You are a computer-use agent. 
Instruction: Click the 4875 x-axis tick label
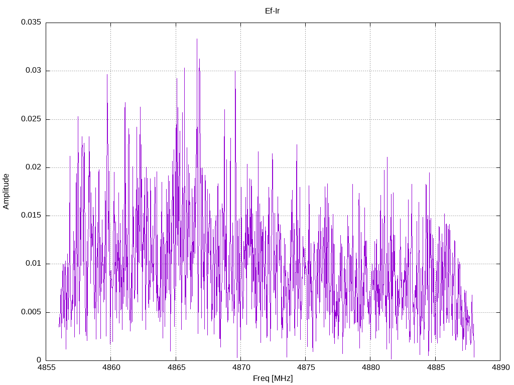coord(306,367)
